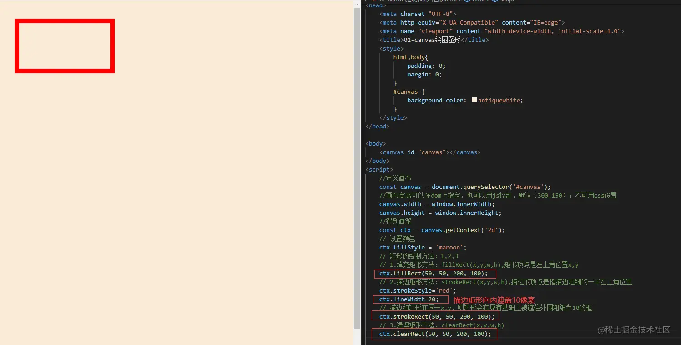Click the comment //定义画布
Image resolution: width=681 pixels, height=345 pixels.
[x=395, y=178]
